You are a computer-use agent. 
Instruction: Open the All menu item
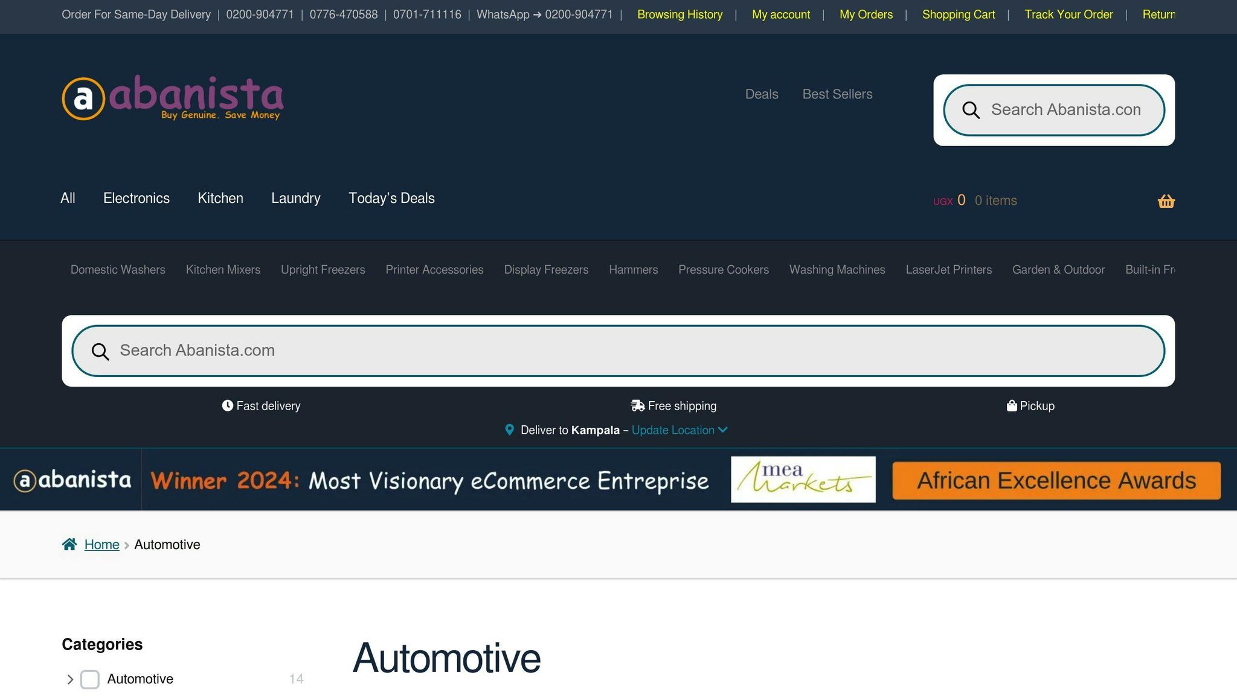click(x=68, y=198)
